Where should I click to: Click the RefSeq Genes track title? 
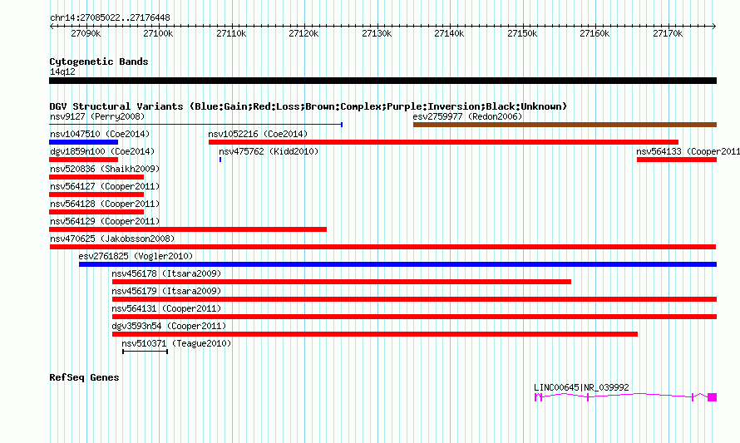coord(84,377)
